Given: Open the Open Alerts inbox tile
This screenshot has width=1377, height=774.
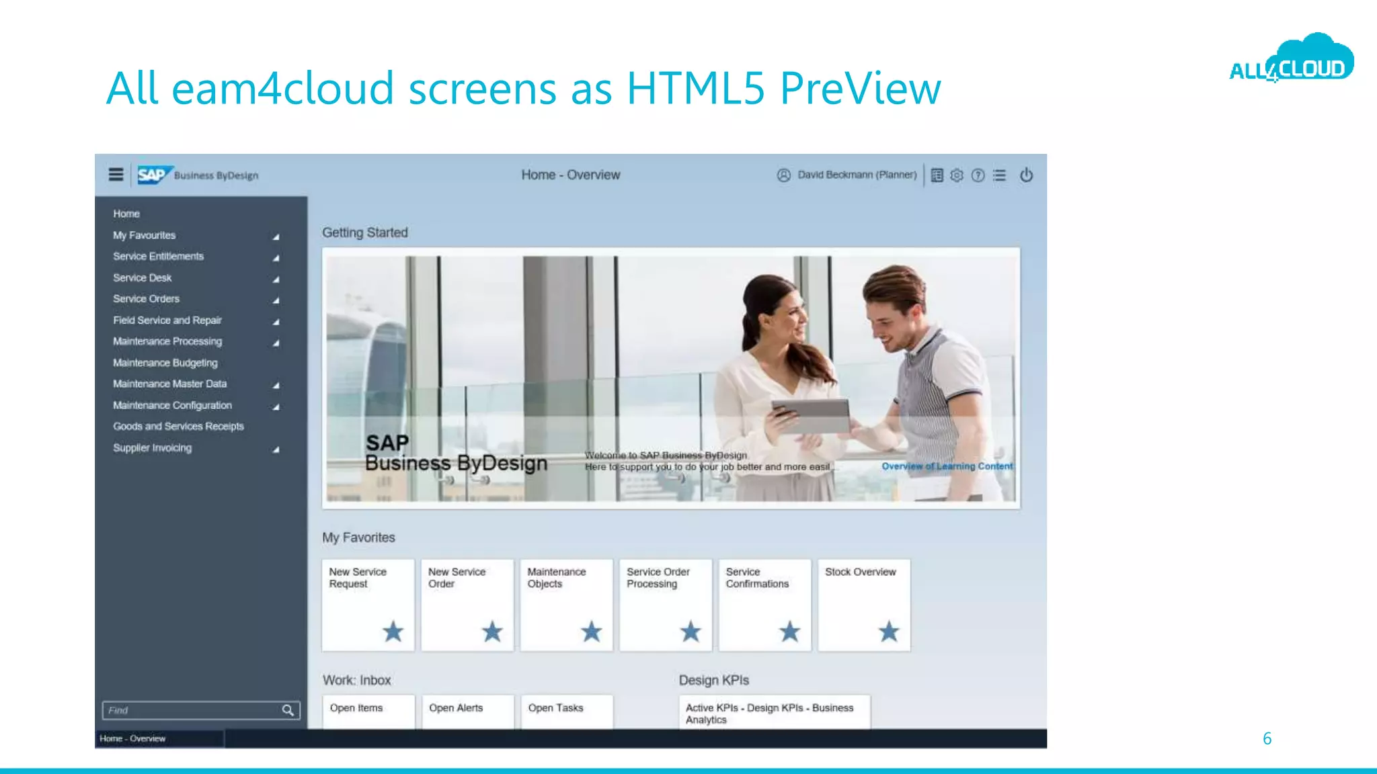Looking at the screenshot, I should [x=468, y=712].
